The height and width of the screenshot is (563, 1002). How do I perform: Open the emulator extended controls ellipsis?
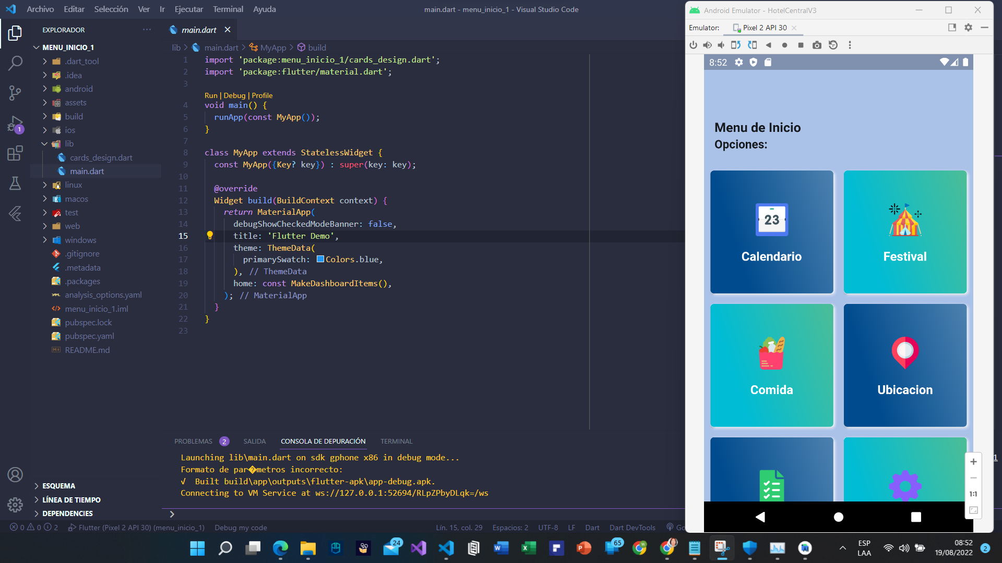[850, 45]
